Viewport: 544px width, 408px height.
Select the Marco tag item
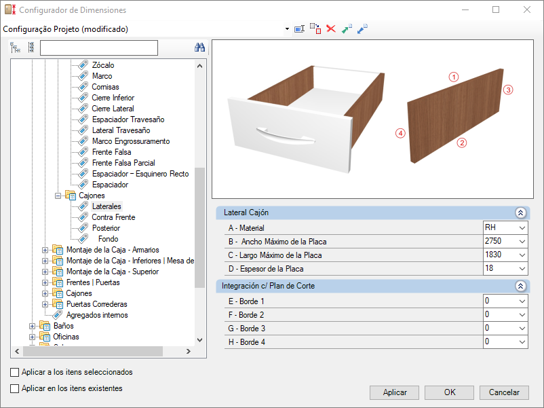tap(102, 76)
